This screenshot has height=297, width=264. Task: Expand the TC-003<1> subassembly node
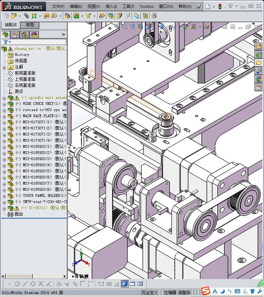coord(4,209)
